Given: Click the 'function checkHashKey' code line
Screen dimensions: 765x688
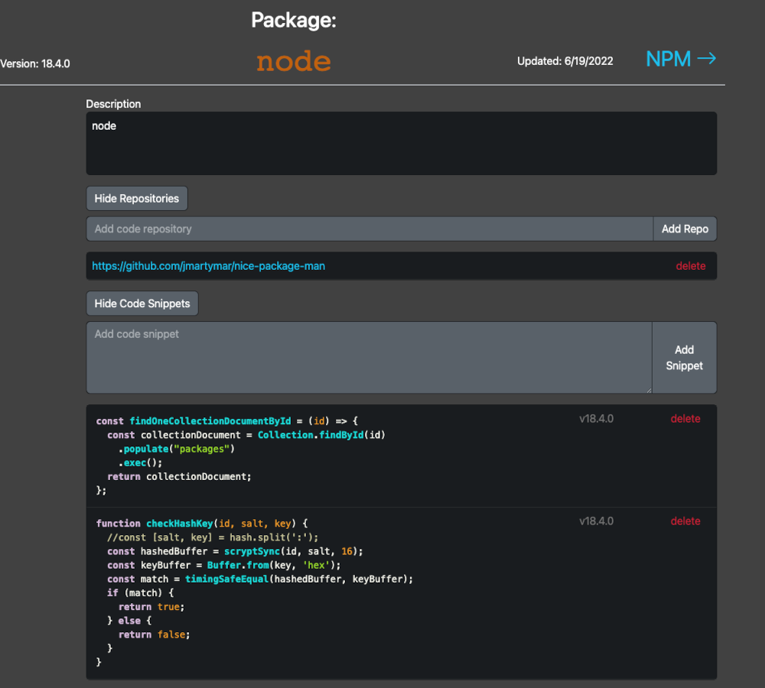Looking at the screenshot, I should coord(202,523).
